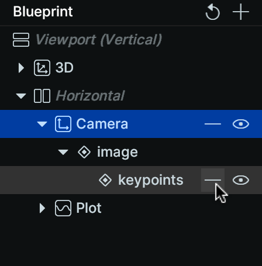Expand the Plot view node

42,208
